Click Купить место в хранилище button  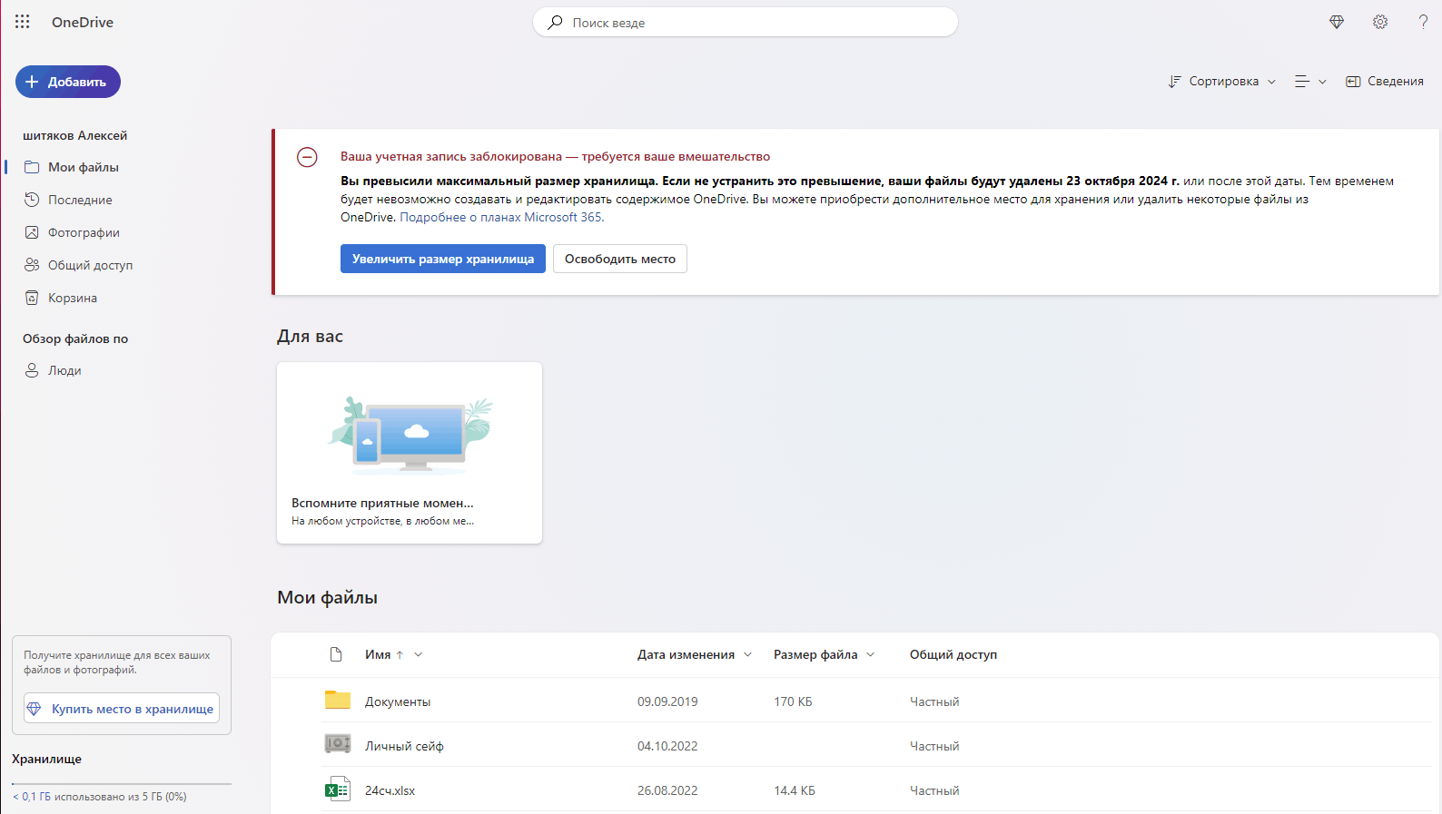click(122, 709)
